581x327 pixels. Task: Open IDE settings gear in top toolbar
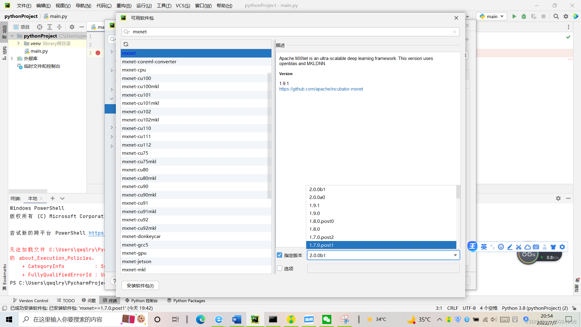pos(566,16)
